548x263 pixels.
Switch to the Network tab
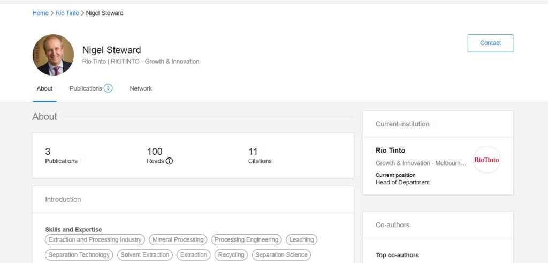pos(141,88)
